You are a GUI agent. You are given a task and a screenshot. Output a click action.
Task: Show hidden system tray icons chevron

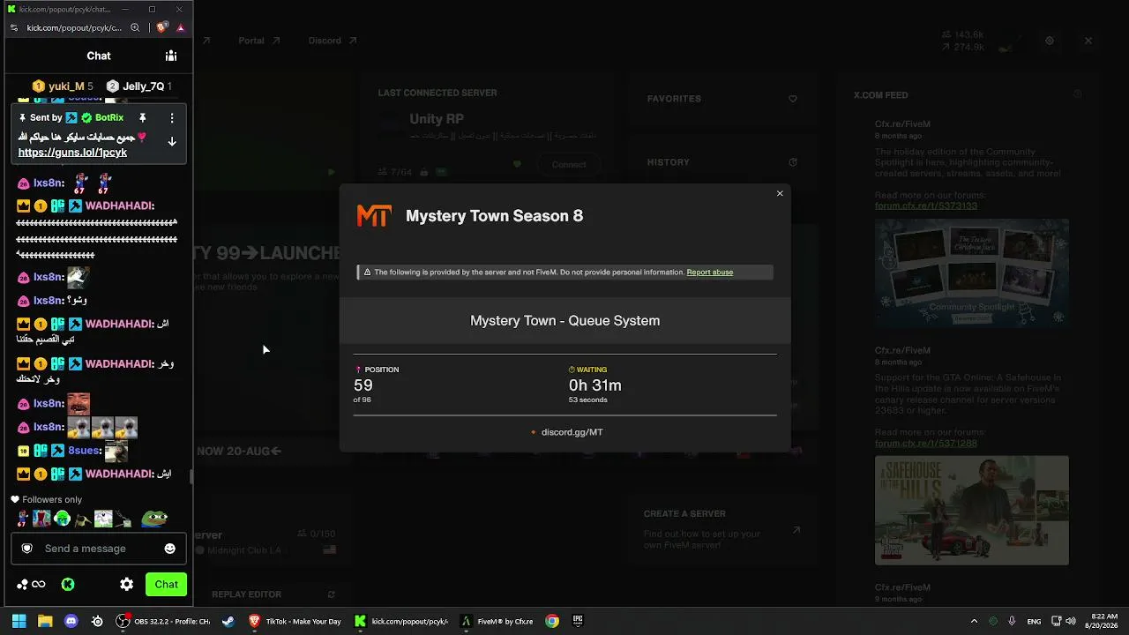(x=974, y=621)
